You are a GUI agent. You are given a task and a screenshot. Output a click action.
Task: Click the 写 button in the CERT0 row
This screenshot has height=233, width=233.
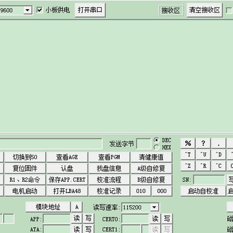(x=167, y=219)
